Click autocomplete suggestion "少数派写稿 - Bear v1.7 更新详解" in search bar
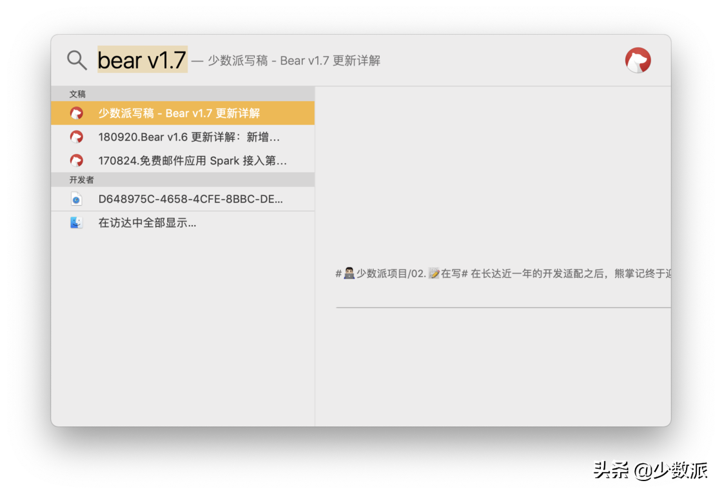 [x=294, y=61]
